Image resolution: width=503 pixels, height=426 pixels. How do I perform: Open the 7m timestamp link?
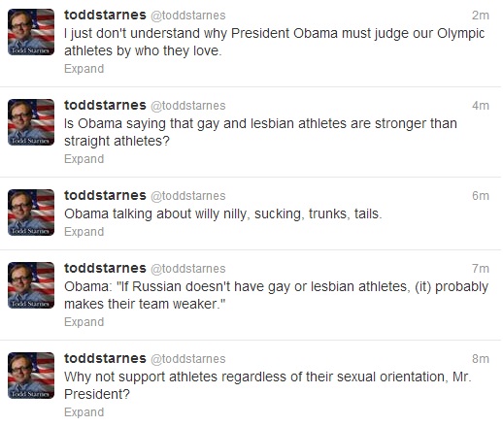point(481,269)
